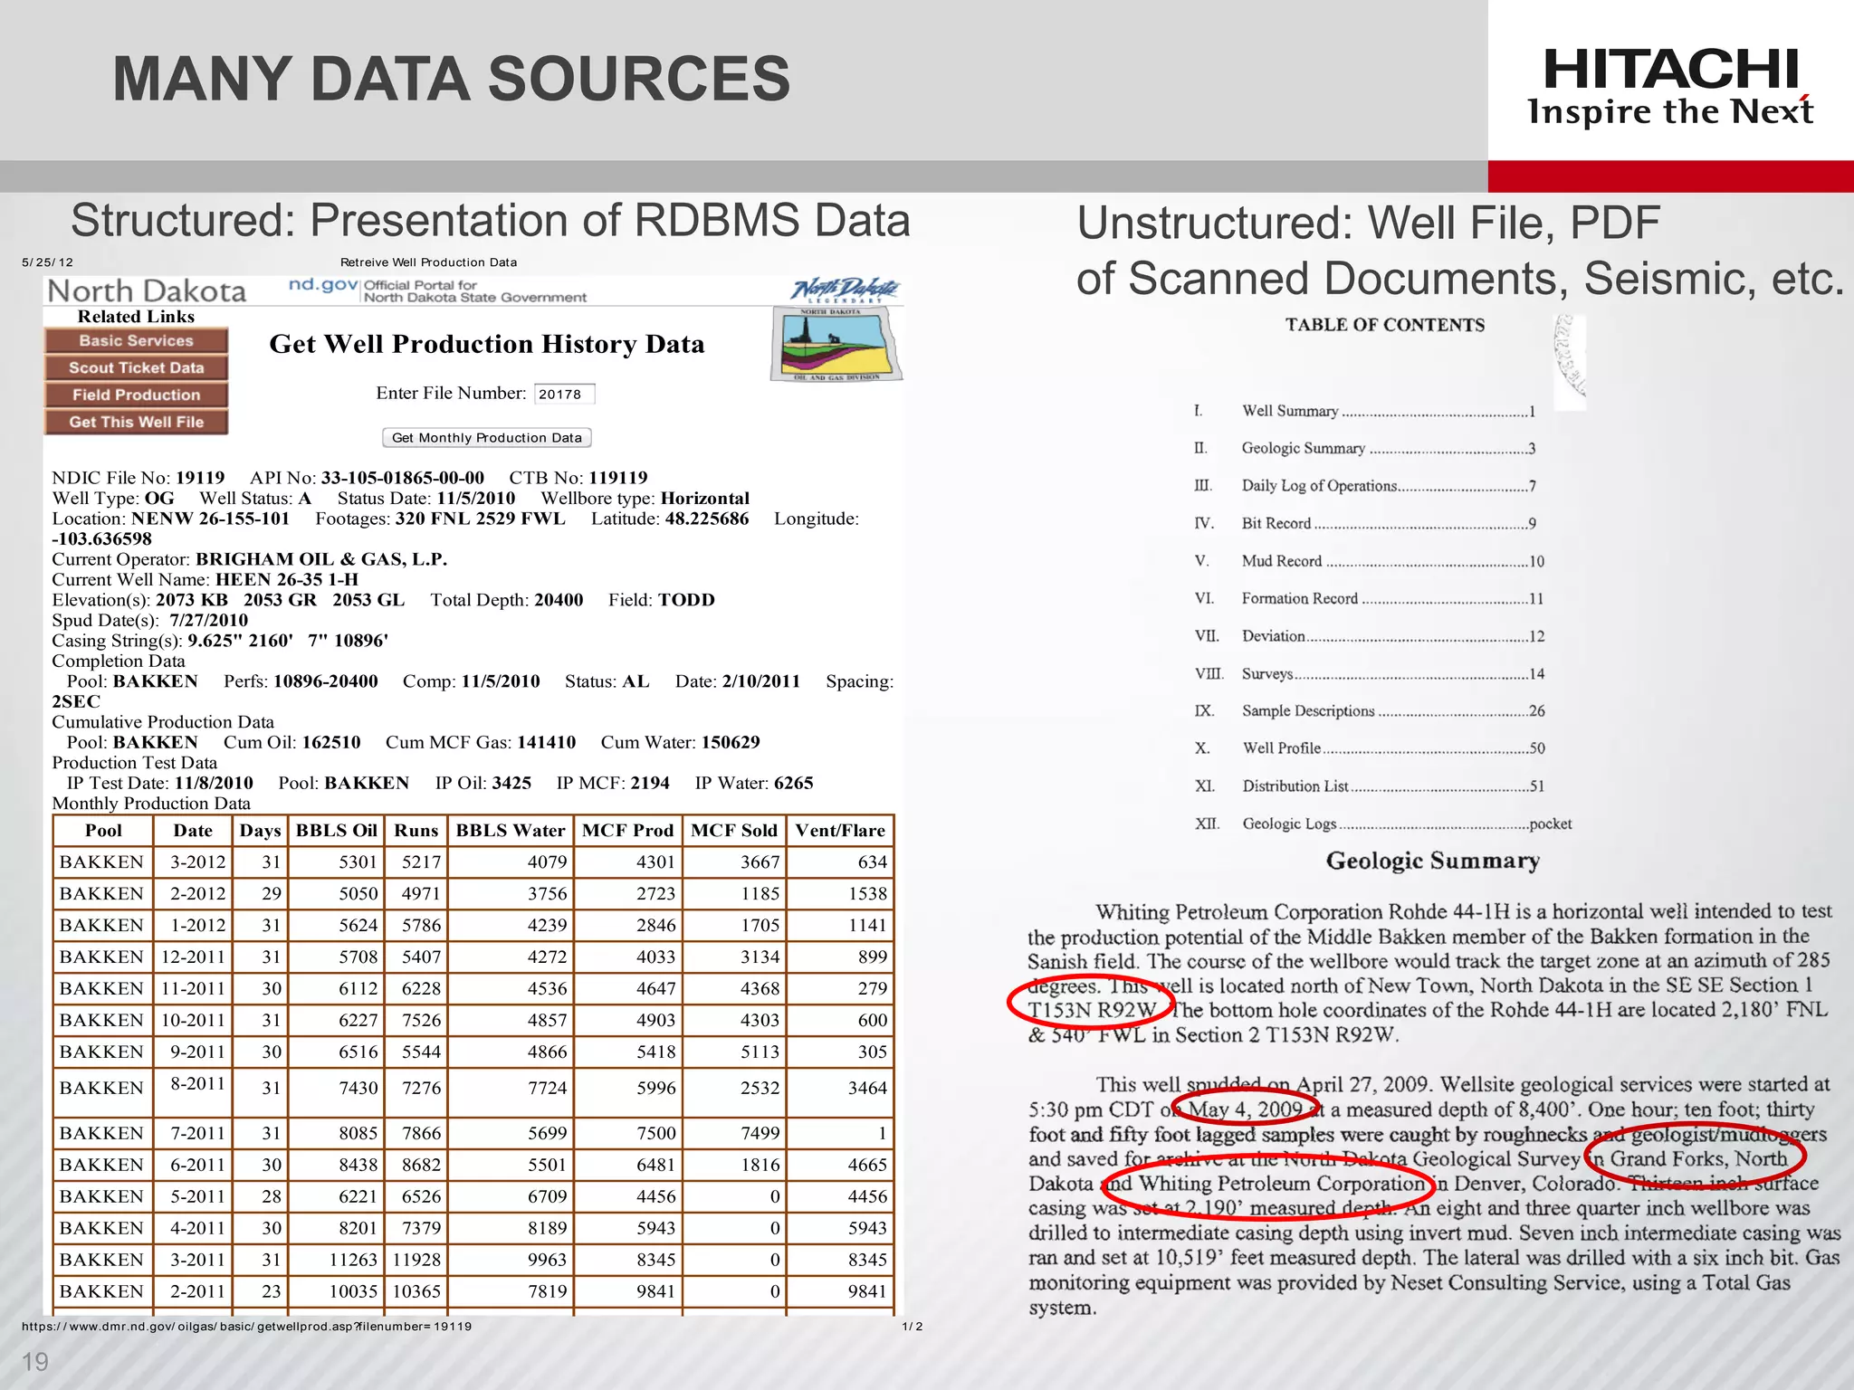Focus the Enter File Number field
This screenshot has height=1390, width=1854.
tap(564, 394)
